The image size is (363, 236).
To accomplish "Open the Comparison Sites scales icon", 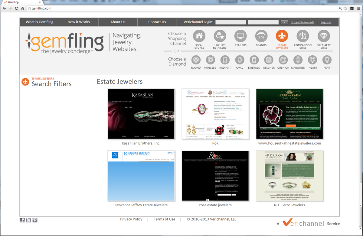I will (303, 36).
